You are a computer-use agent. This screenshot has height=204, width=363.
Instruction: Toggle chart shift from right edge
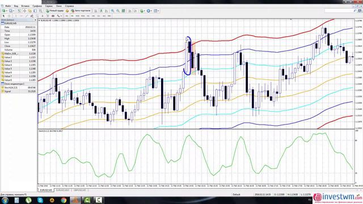[135, 11]
